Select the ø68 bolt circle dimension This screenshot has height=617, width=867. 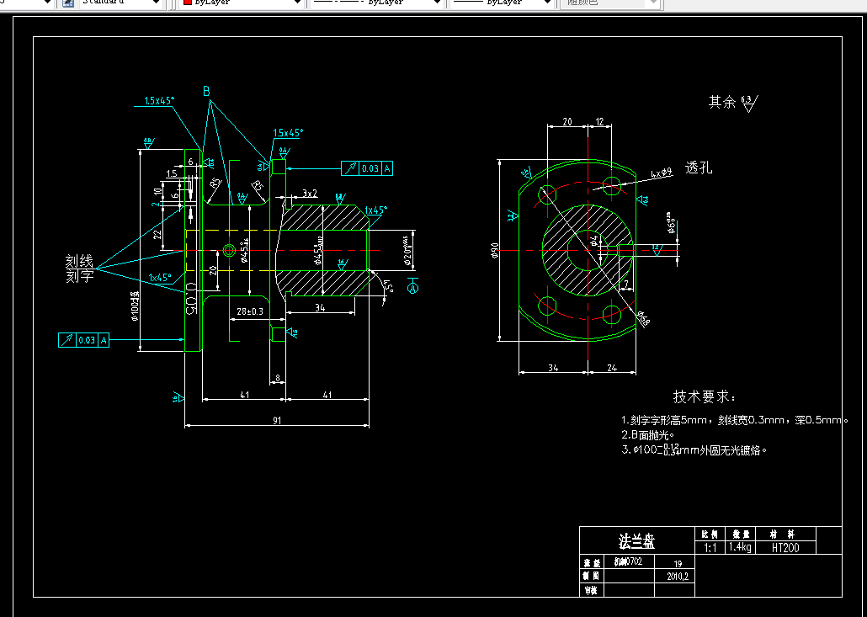[642, 318]
